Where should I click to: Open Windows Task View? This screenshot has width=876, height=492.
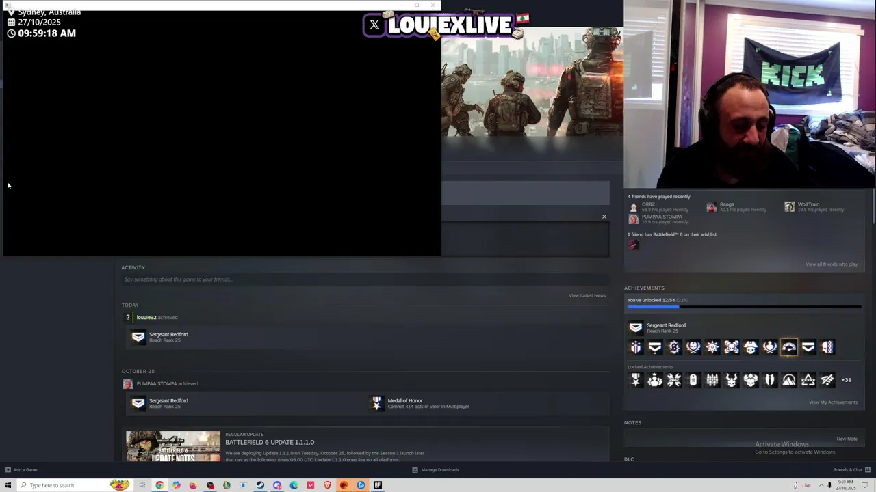pos(142,485)
